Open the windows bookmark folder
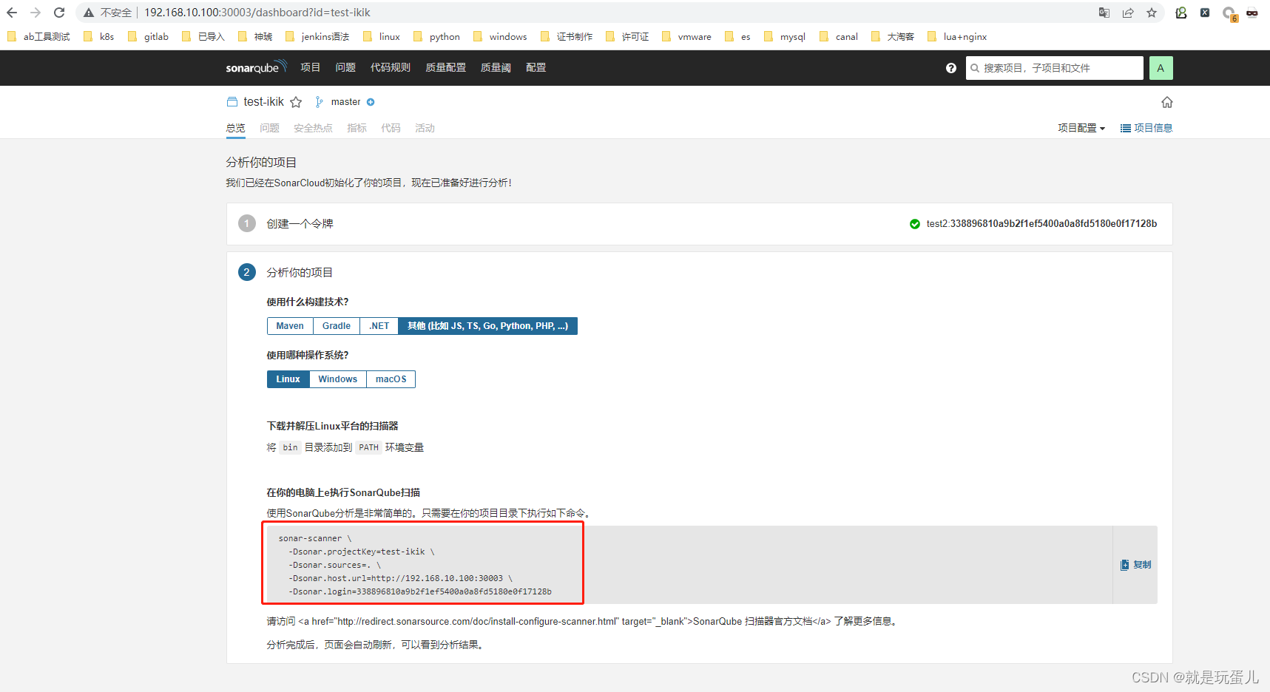This screenshot has height=692, width=1270. click(x=501, y=36)
